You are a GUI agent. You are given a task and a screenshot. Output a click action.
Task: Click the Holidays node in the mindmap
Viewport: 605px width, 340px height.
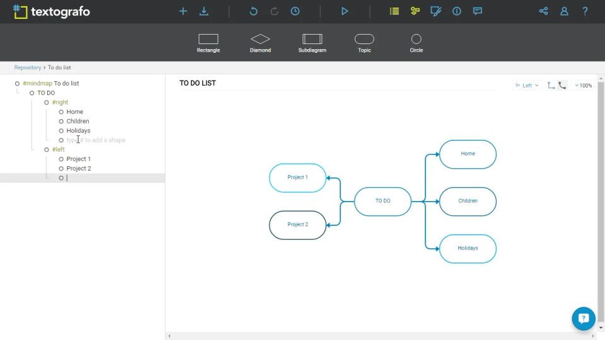click(x=468, y=248)
